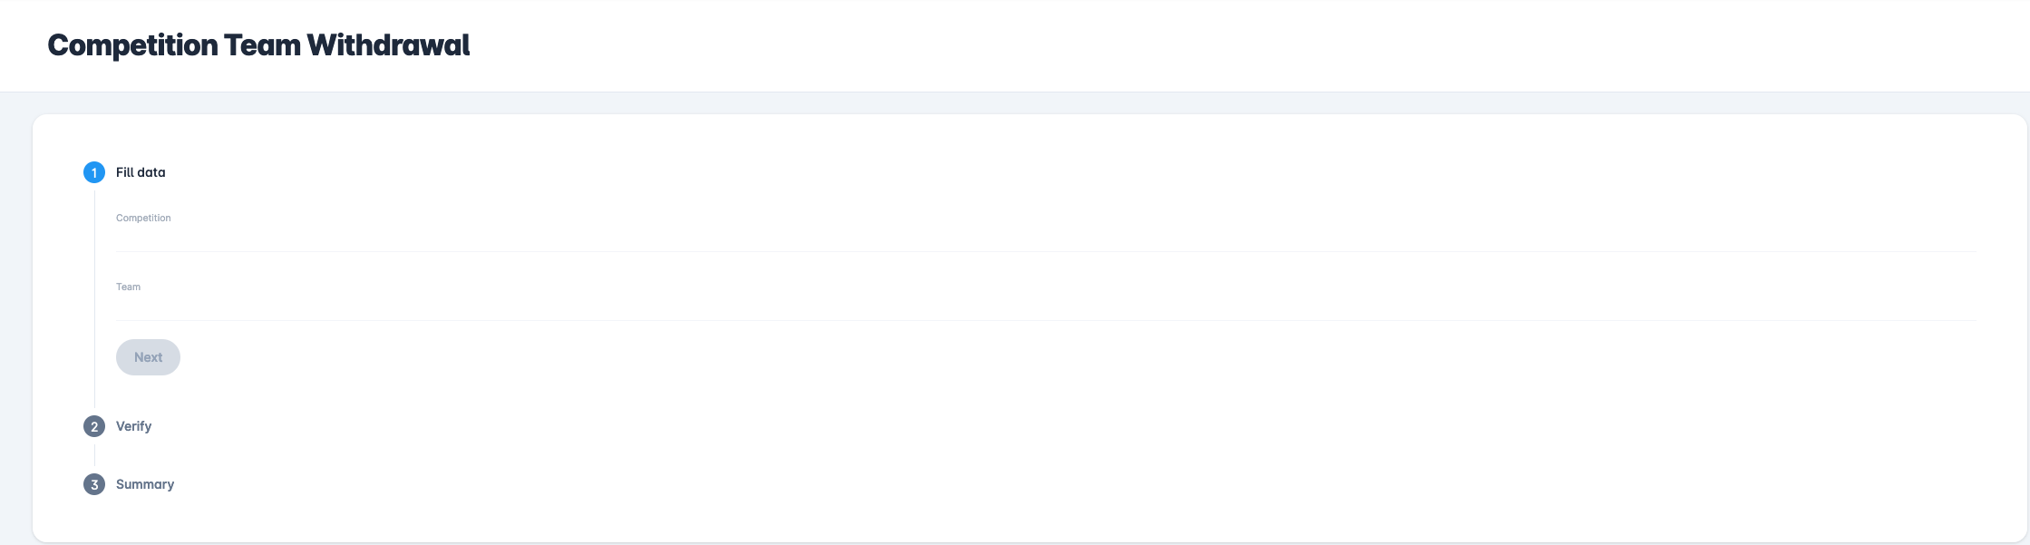The height and width of the screenshot is (545, 2030).
Task: Go to the Summary step label
Action: coord(145,484)
